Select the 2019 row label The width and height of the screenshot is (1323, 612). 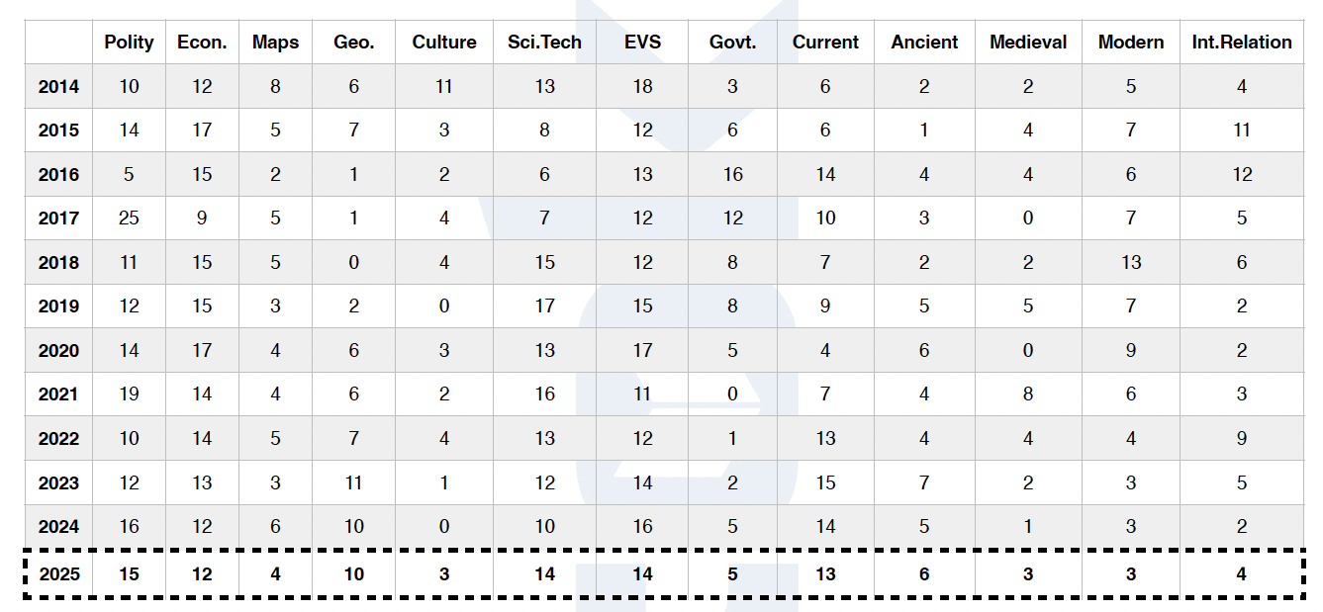pos(58,306)
